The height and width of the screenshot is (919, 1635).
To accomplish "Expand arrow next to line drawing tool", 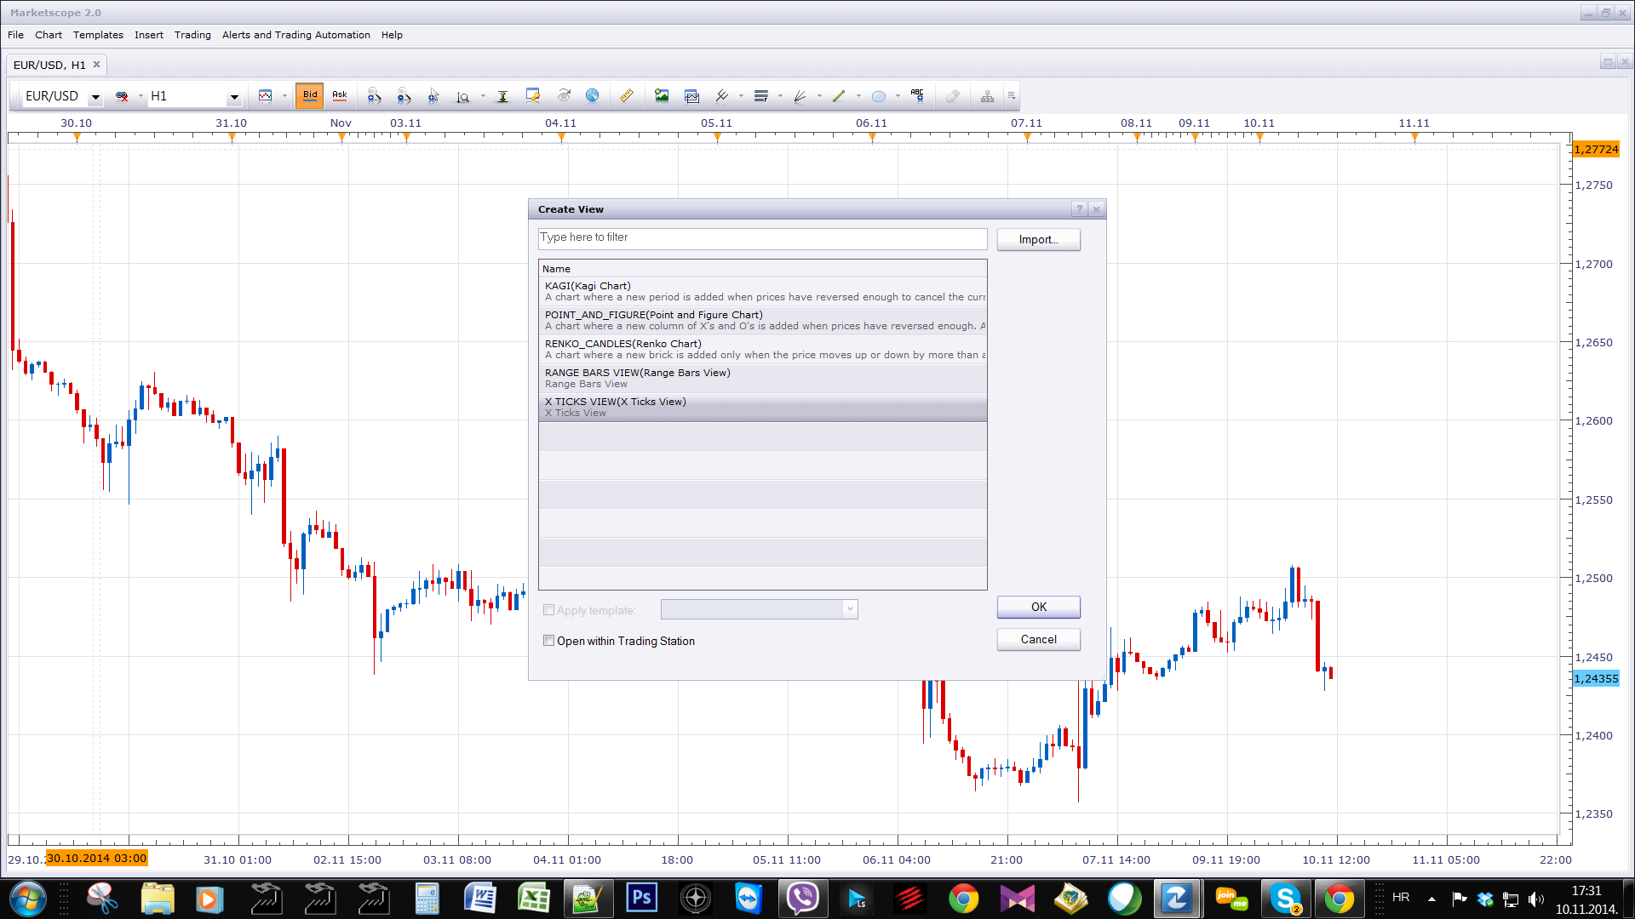I will (741, 96).
